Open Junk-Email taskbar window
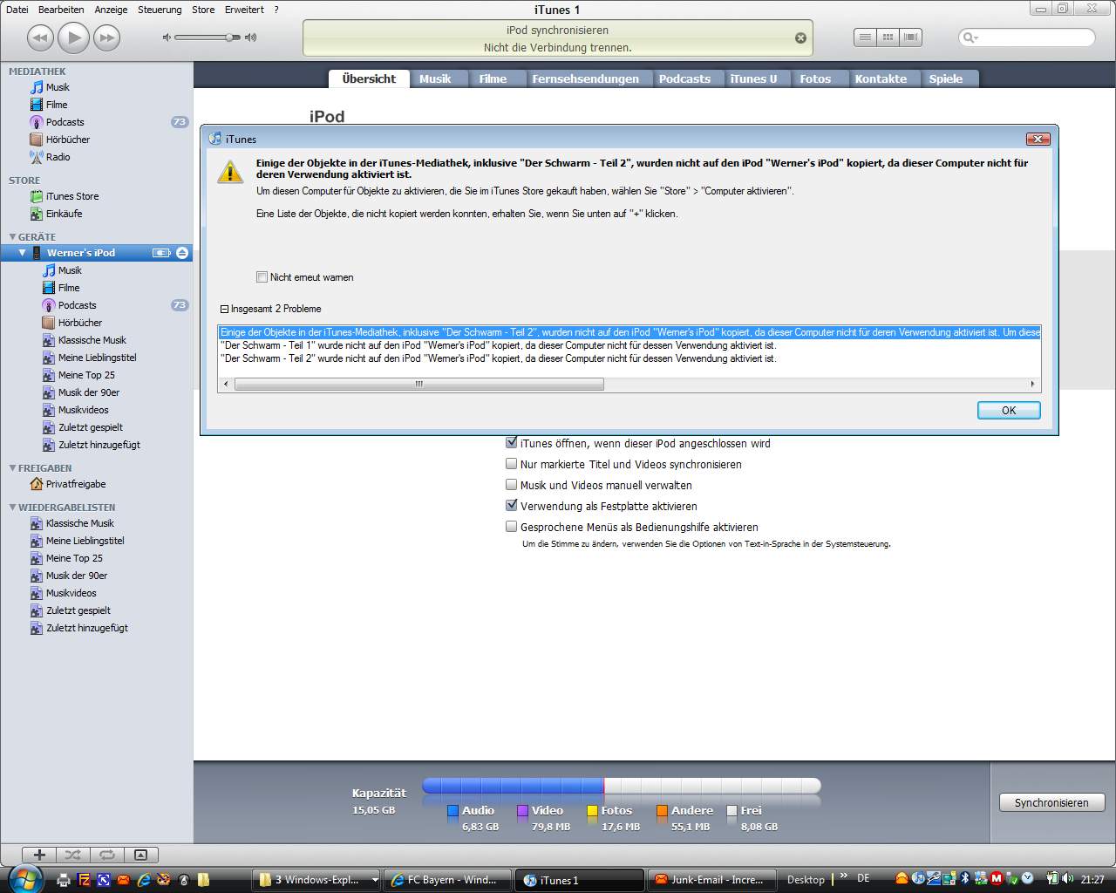Image resolution: width=1116 pixels, height=893 pixels. coord(711,880)
